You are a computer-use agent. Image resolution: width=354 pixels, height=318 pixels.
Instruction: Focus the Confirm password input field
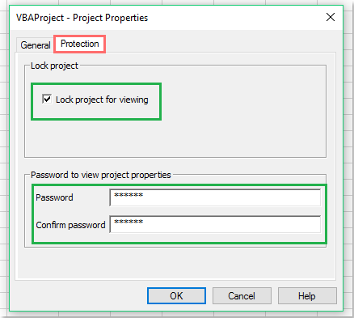coord(215,224)
